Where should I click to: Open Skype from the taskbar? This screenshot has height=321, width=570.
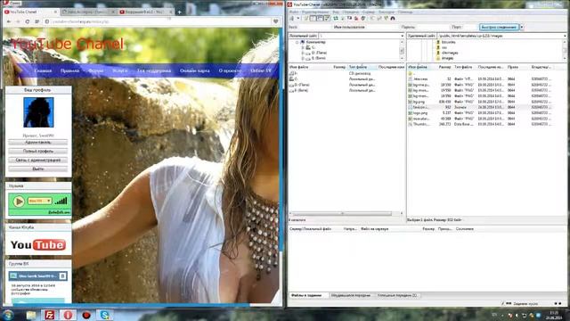point(105,315)
